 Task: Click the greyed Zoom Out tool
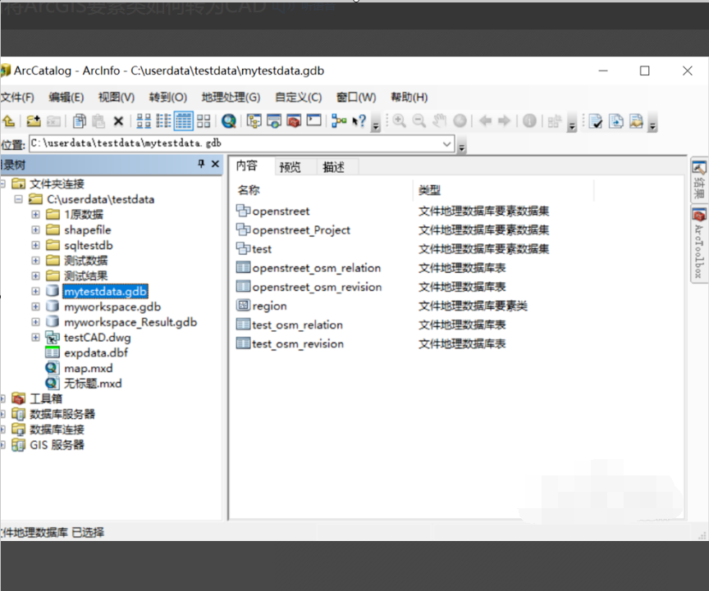point(419,121)
